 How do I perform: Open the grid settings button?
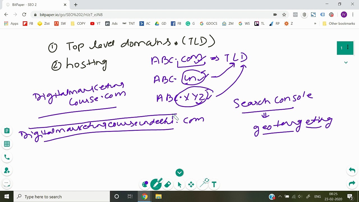(7, 144)
